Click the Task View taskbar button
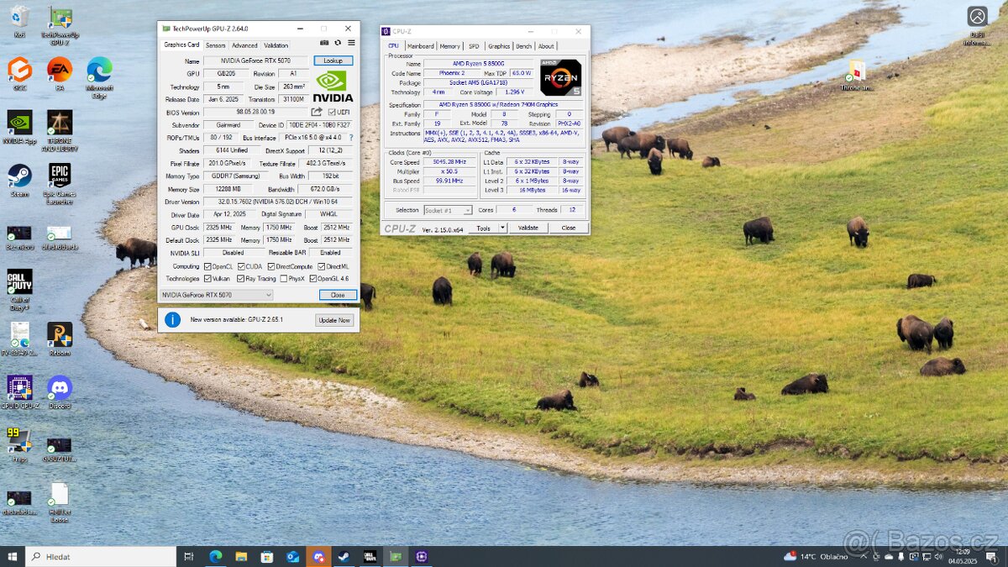The height and width of the screenshot is (567, 1008). (189, 556)
